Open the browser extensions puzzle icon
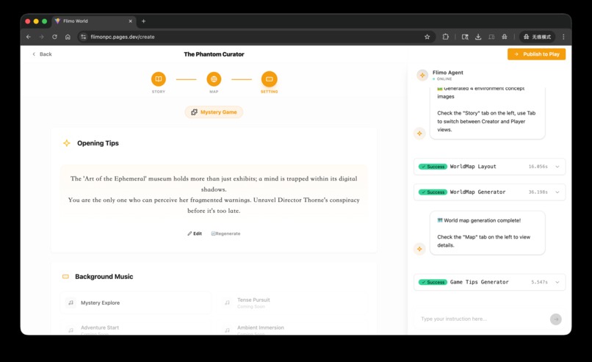The image size is (592, 362). tap(446, 37)
